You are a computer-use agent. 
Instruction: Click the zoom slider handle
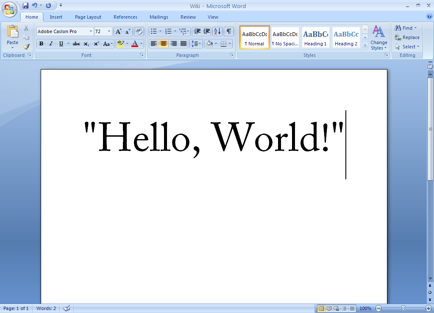[403, 308]
